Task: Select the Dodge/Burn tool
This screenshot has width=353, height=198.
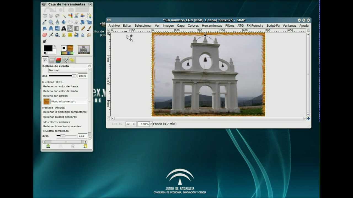Action: (x=45, y=41)
